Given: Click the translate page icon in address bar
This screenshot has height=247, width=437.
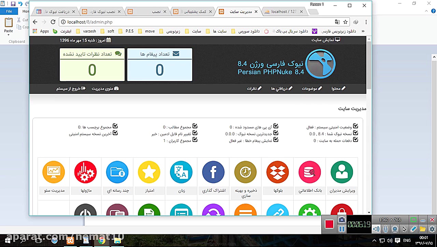Looking at the screenshot, I should point(337,22).
